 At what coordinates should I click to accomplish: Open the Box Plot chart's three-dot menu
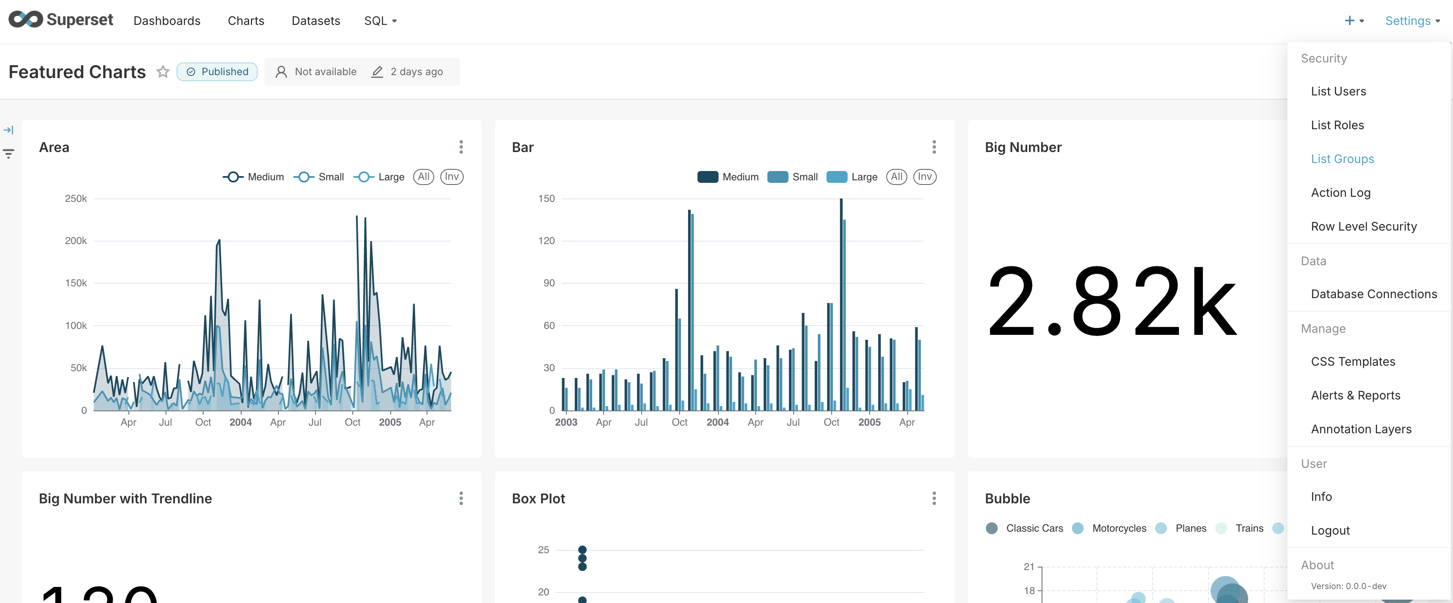tap(934, 498)
